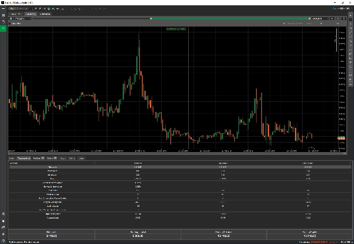The height and width of the screenshot is (244, 354).
Task: Toggle the Visual mode checkbox
Action: coord(10,24)
